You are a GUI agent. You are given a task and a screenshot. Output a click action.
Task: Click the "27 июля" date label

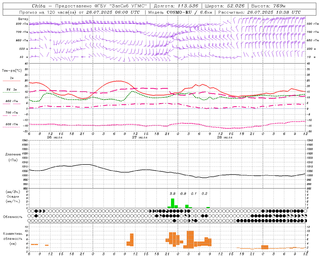click(140, 137)
